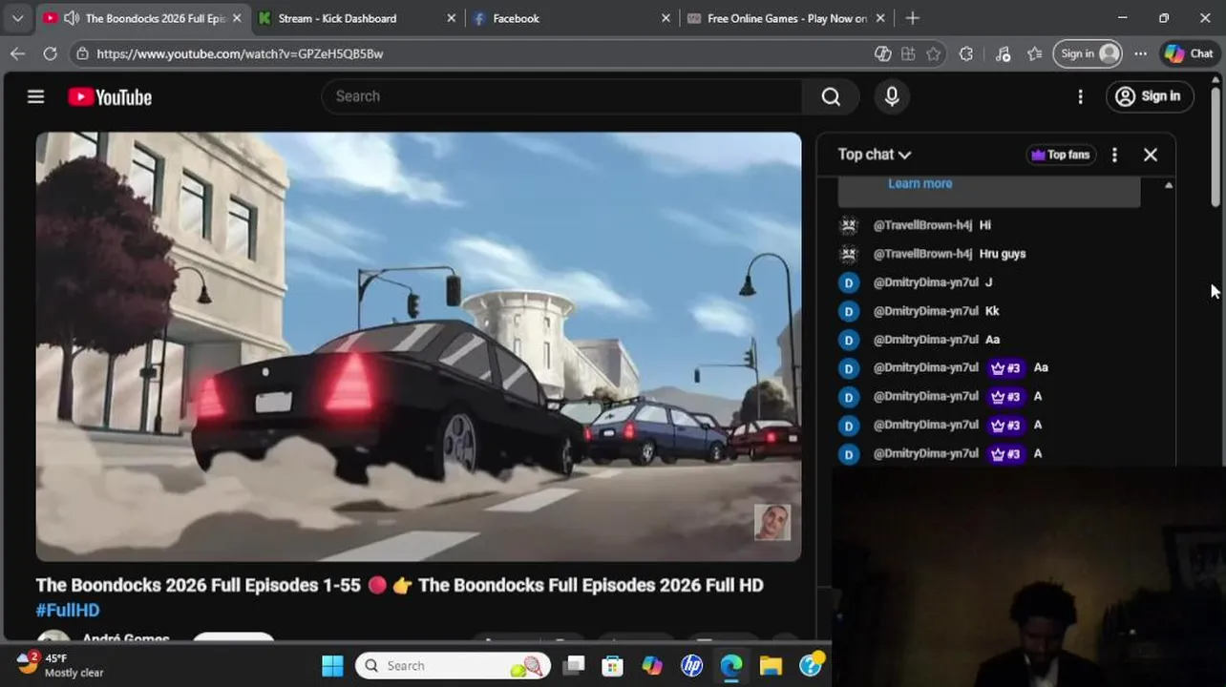The width and height of the screenshot is (1226, 687).
Task: Click the taskbar Search box
Action: [x=454, y=666]
